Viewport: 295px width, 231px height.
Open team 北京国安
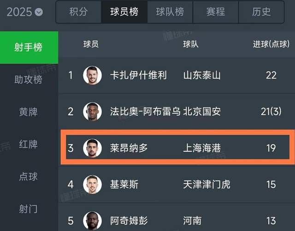click(202, 112)
